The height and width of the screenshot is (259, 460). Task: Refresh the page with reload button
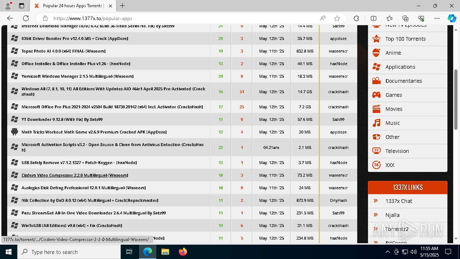coord(26,18)
